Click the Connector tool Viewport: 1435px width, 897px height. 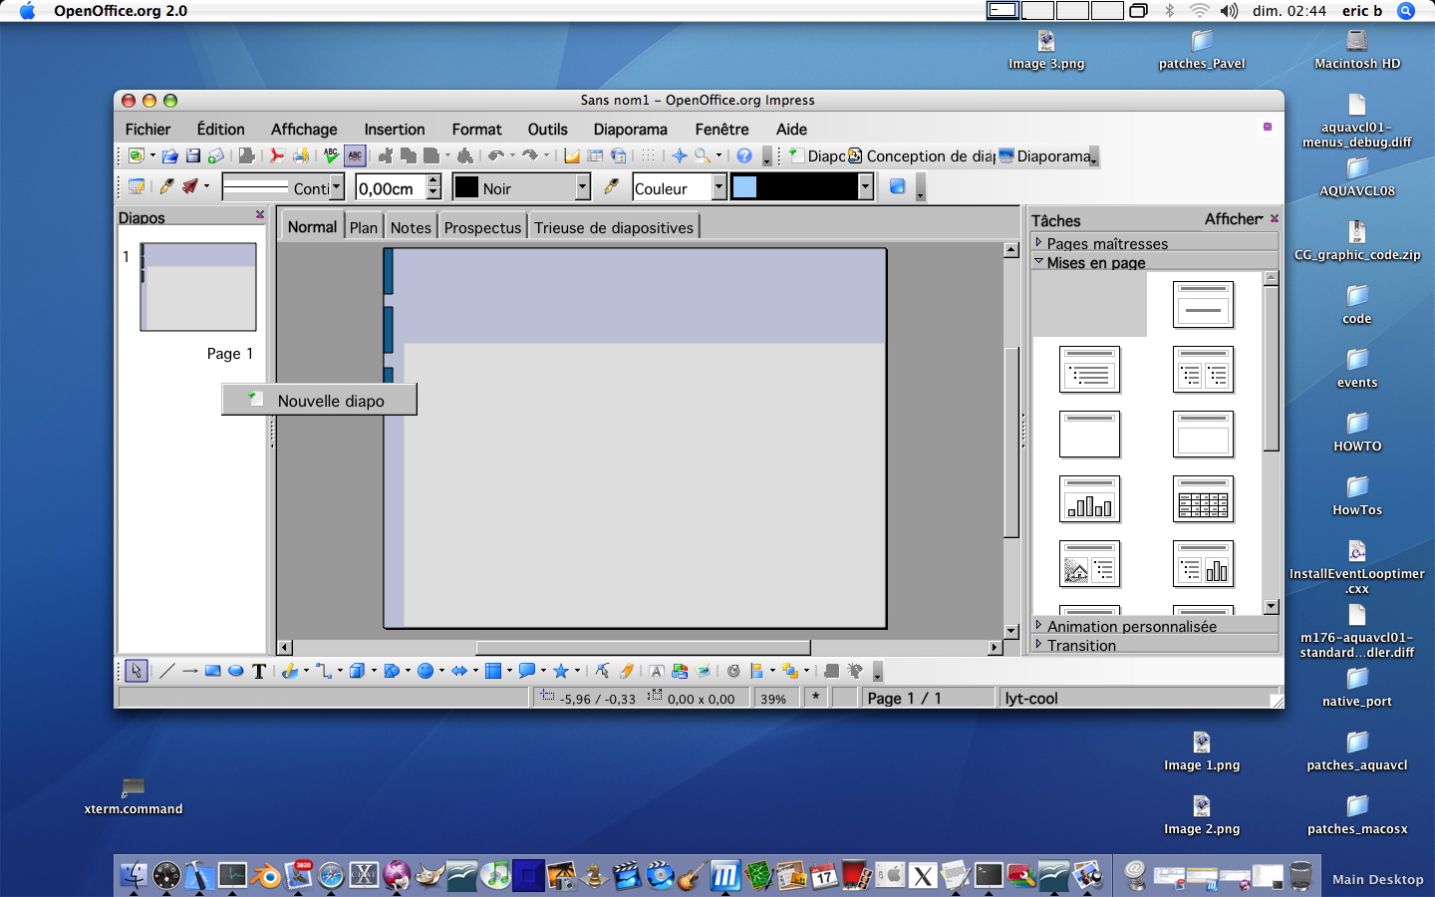click(x=324, y=671)
